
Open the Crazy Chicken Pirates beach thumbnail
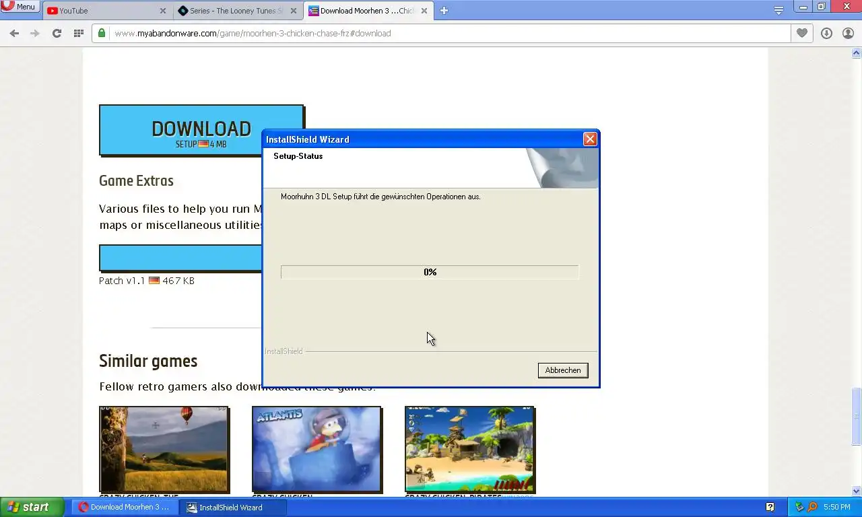tap(469, 449)
